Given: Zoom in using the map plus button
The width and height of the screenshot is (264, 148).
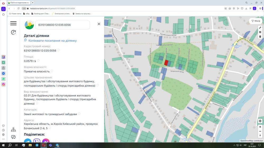Looking at the screenshot, I should 260,127.
